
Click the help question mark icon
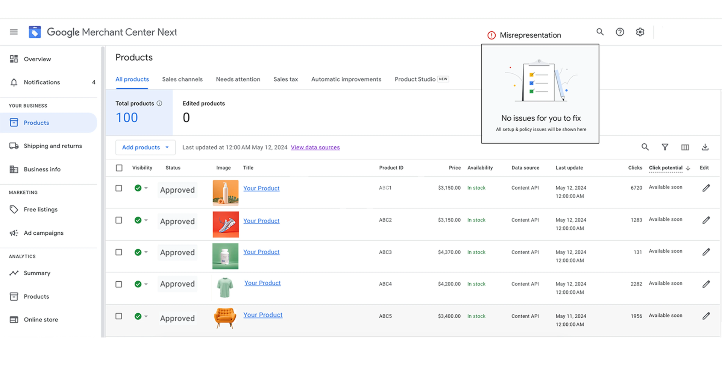pos(620,32)
